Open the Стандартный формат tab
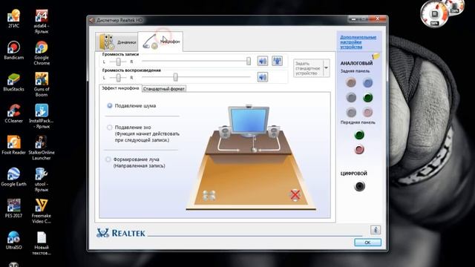The width and height of the screenshot is (475, 267). pyautogui.click(x=163, y=89)
